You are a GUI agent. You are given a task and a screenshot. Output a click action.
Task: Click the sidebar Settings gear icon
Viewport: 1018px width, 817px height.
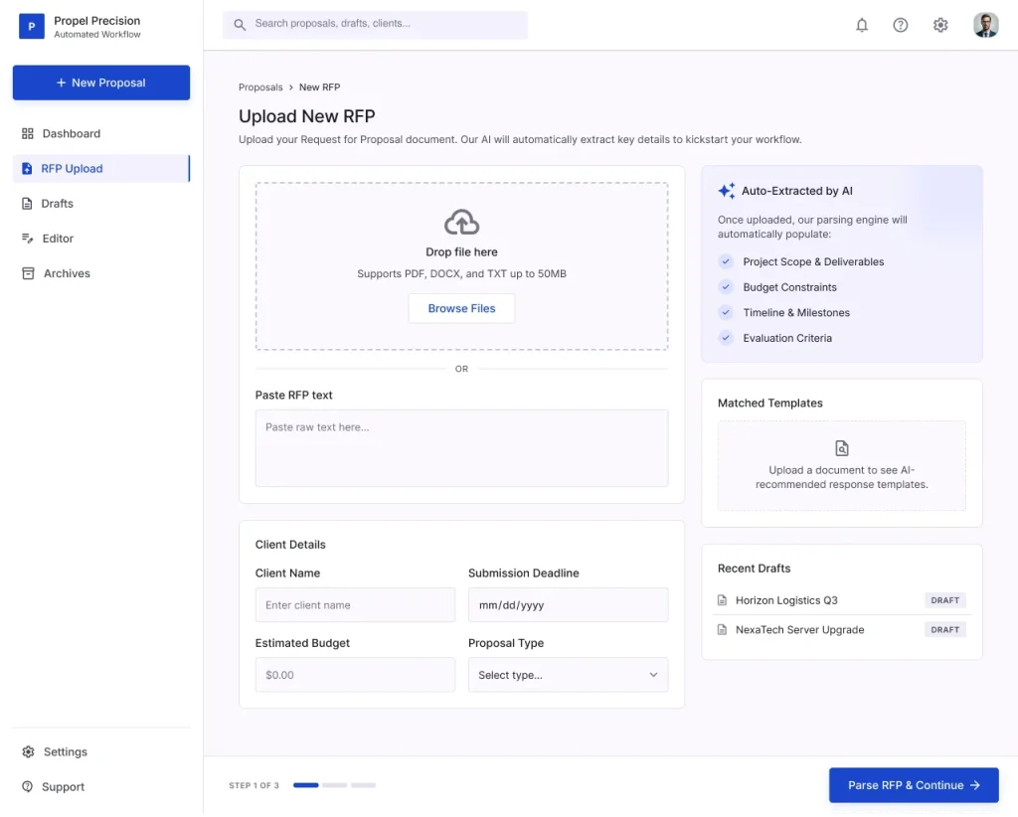point(28,752)
